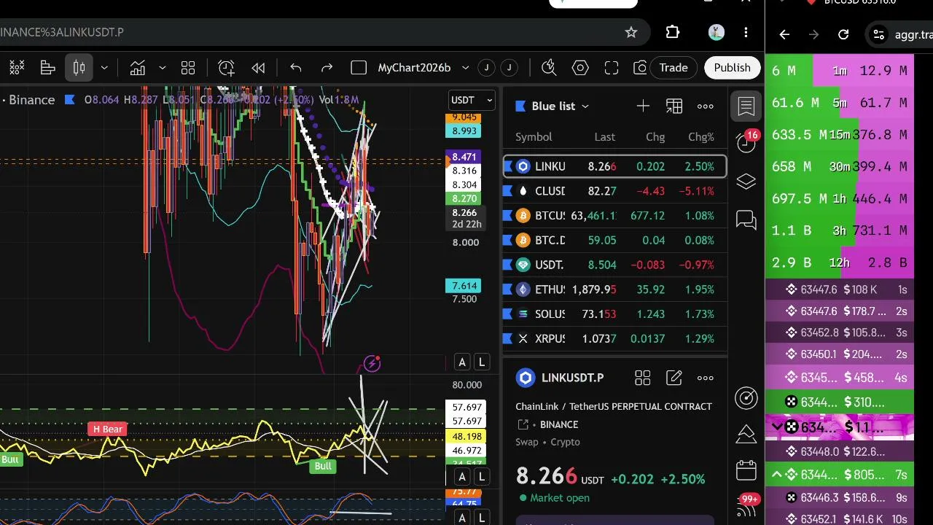
Task: Click the Publish button
Action: tap(732, 68)
